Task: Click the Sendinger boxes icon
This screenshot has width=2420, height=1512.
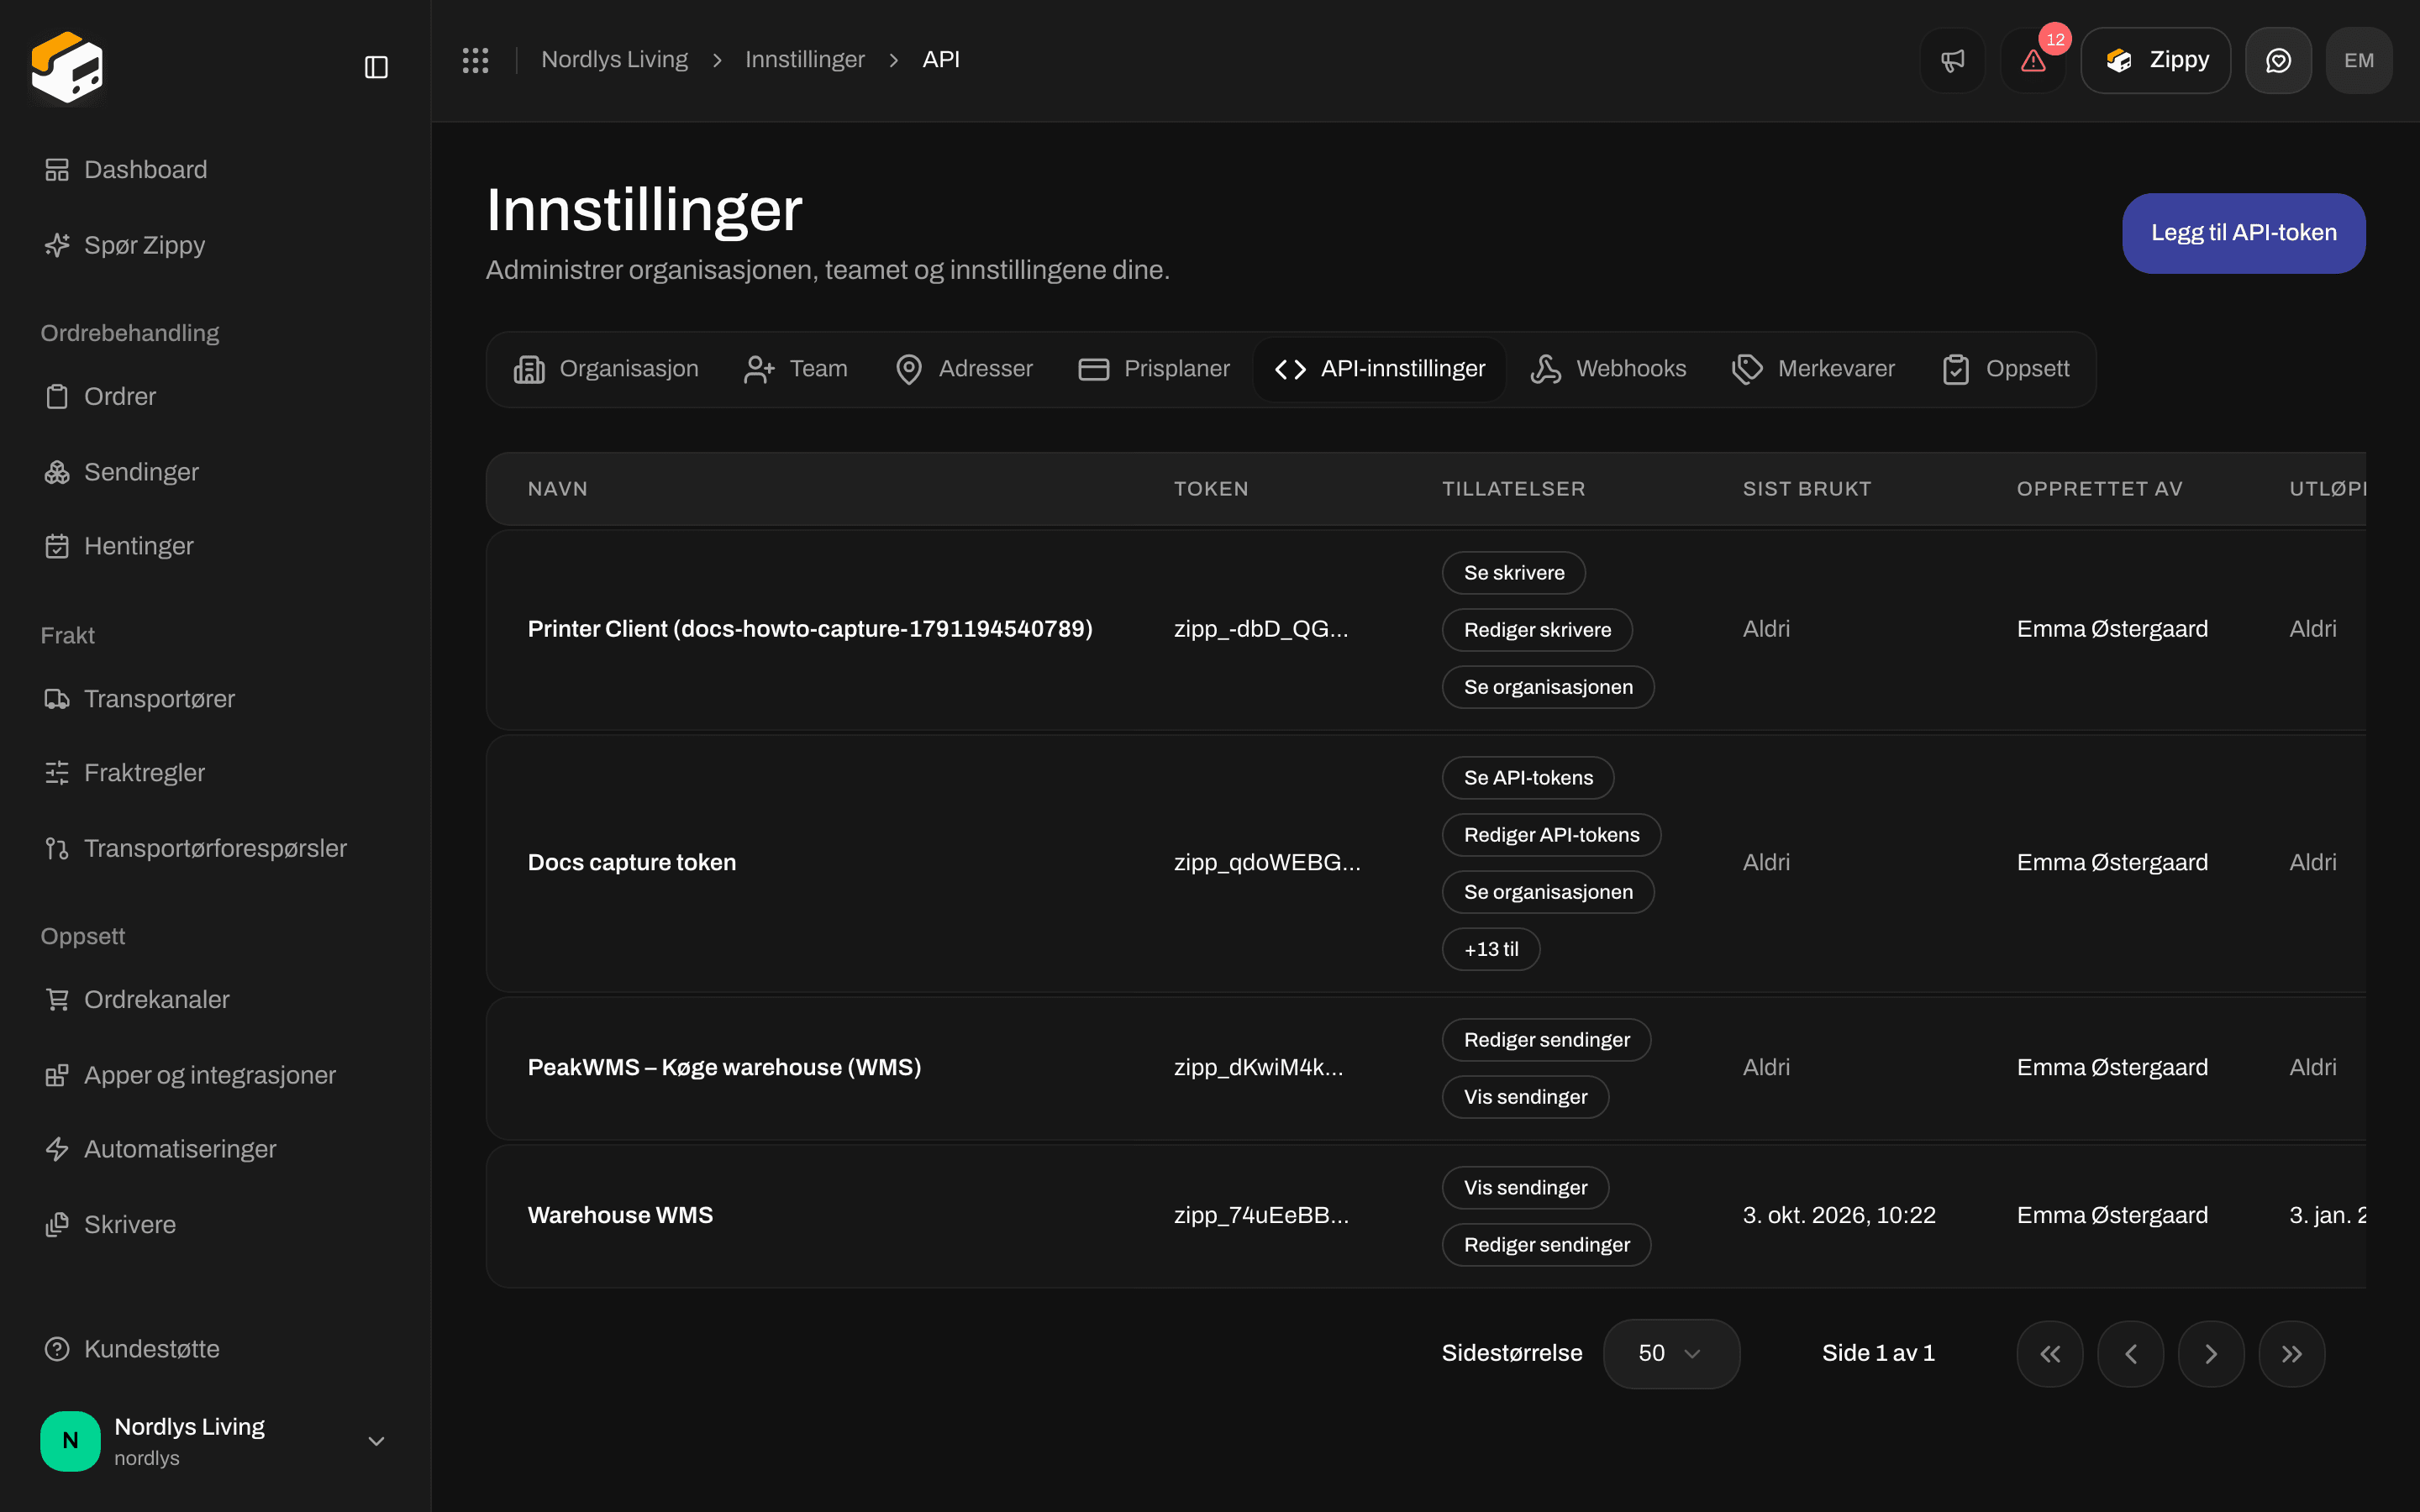Action: coord(57,472)
